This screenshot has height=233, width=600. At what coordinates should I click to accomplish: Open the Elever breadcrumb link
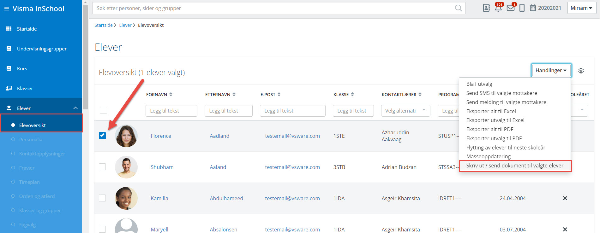click(125, 25)
